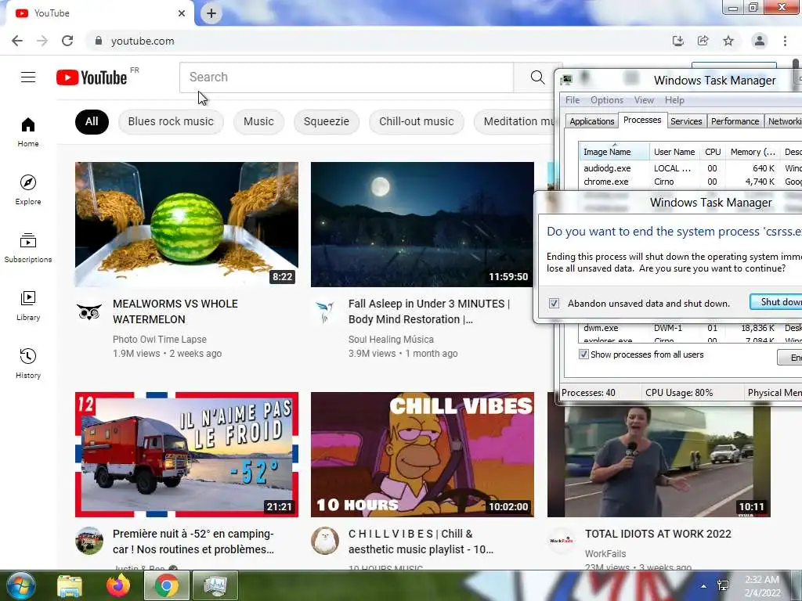Reload the page
802x601 pixels.
click(67, 41)
